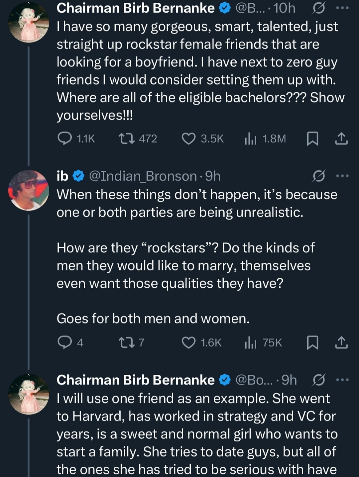Reply to the Indian_Bronson tweet
Viewport: 359px width, 477px height.
click(x=63, y=342)
